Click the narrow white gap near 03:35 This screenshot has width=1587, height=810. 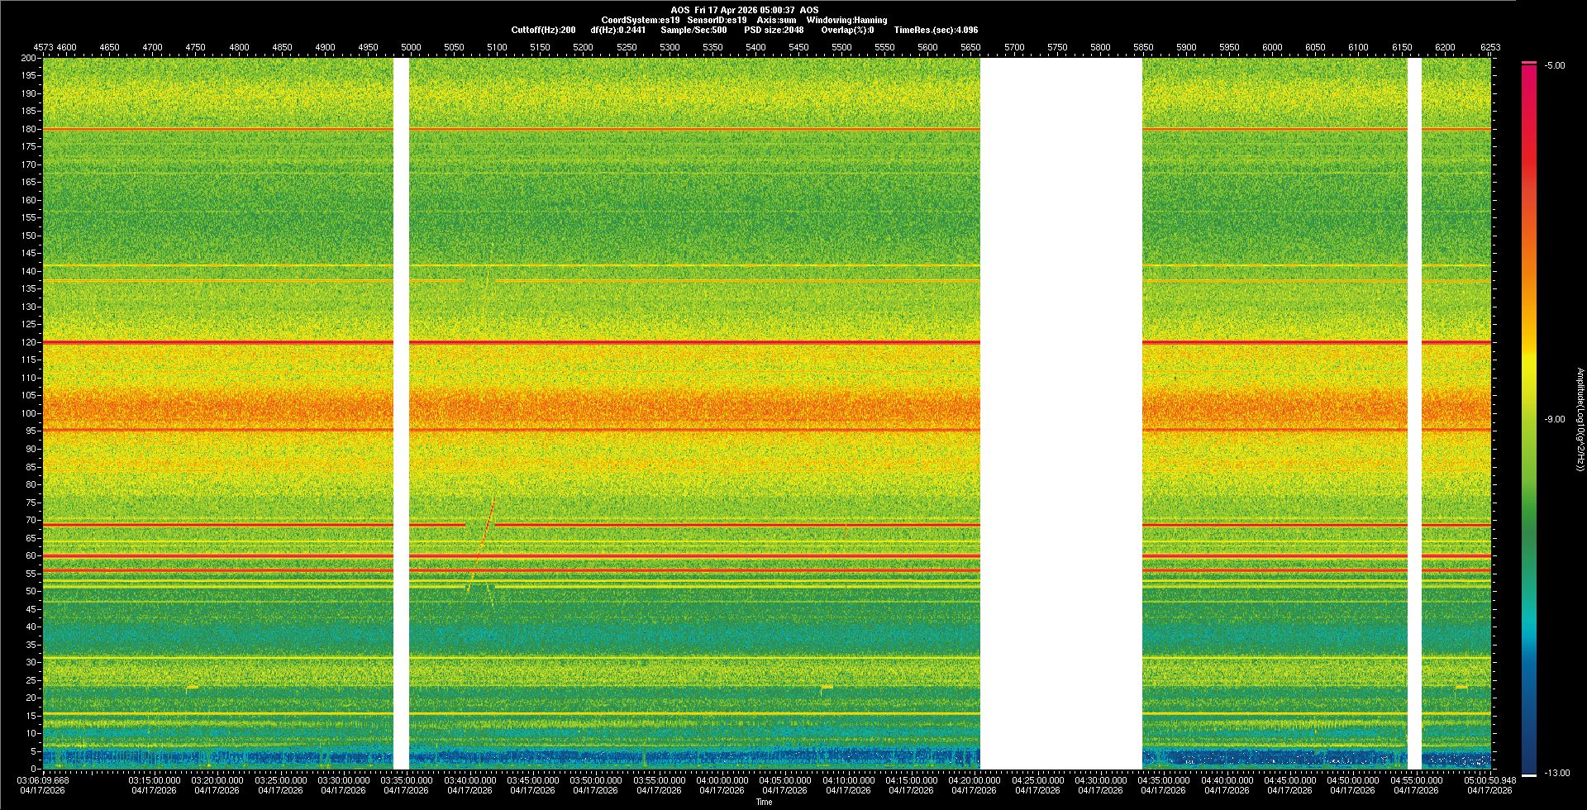pos(401,413)
